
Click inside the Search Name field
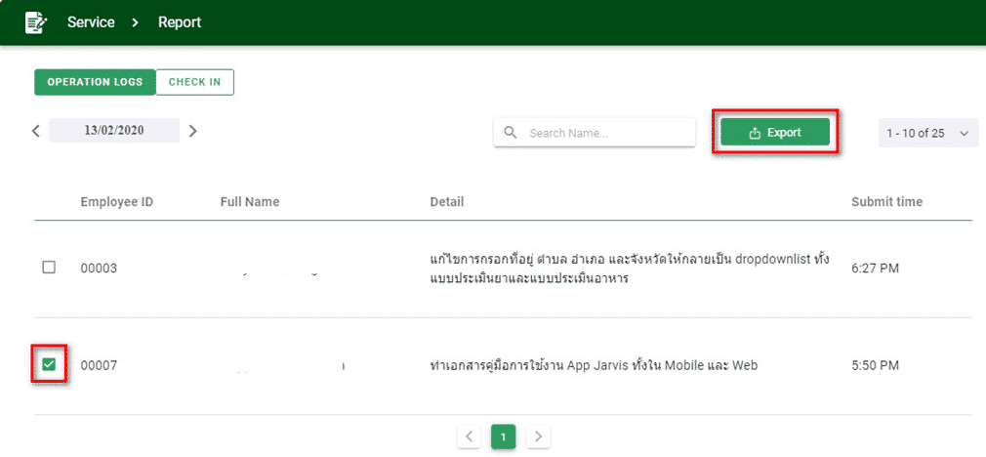605,133
